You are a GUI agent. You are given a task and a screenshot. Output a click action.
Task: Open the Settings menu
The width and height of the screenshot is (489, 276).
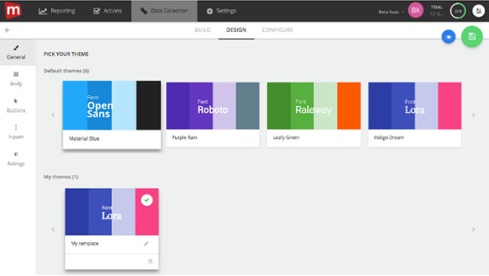click(221, 11)
